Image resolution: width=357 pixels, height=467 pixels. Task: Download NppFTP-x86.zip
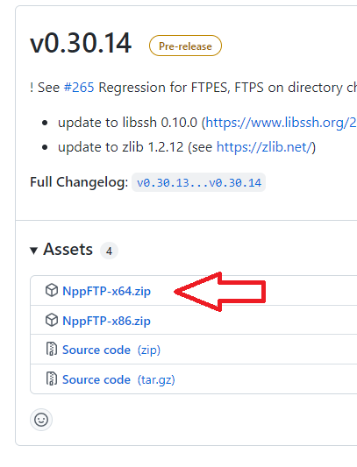point(106,321)
